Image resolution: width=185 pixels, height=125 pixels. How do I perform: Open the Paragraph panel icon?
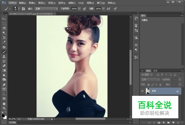(136, 50)
